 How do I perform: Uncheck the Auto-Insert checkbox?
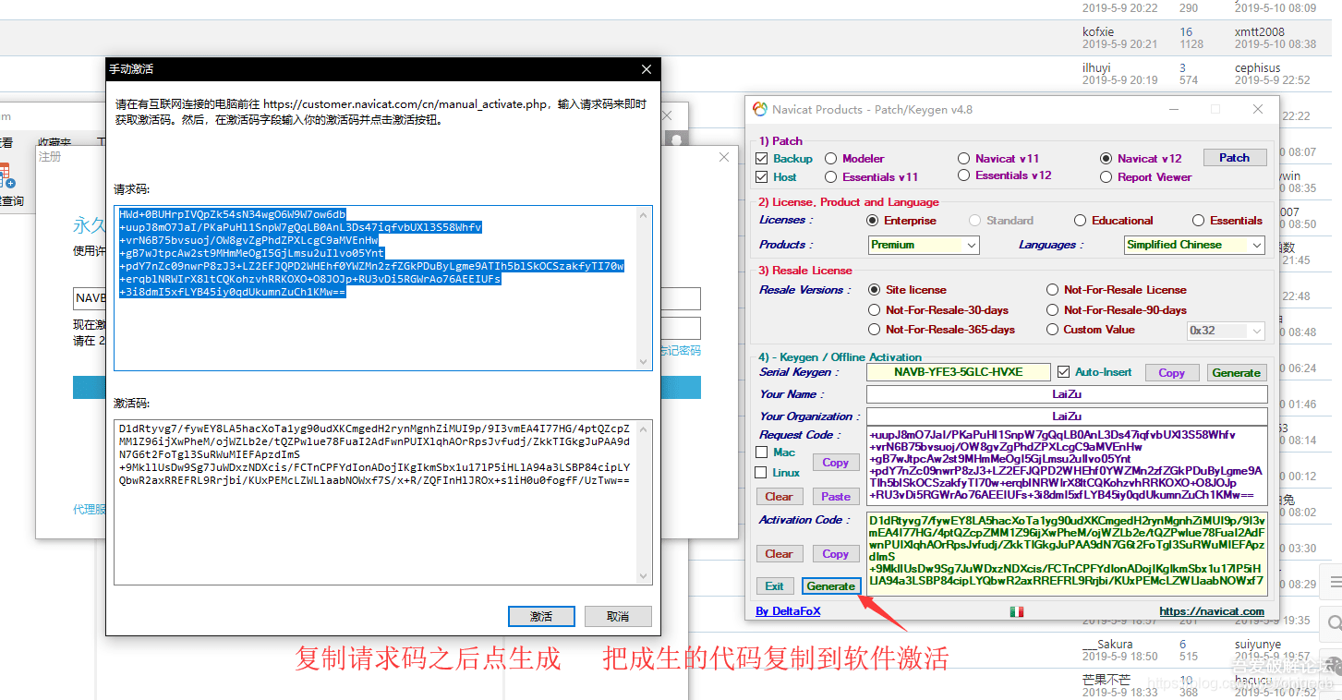pyautogui.click(x=1064, y=372)
